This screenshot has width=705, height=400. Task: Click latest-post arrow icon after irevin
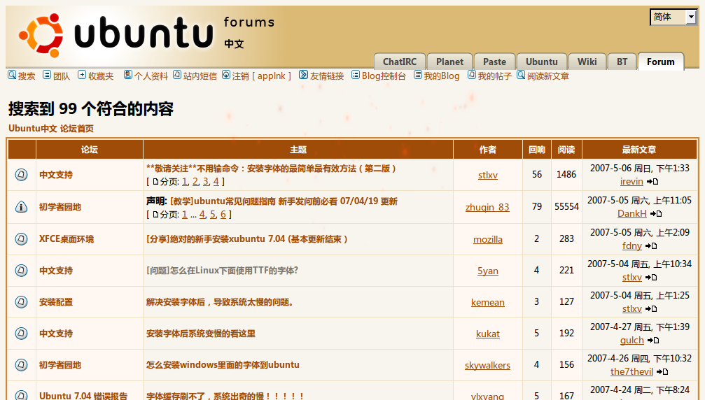click(x=652, y=182)
